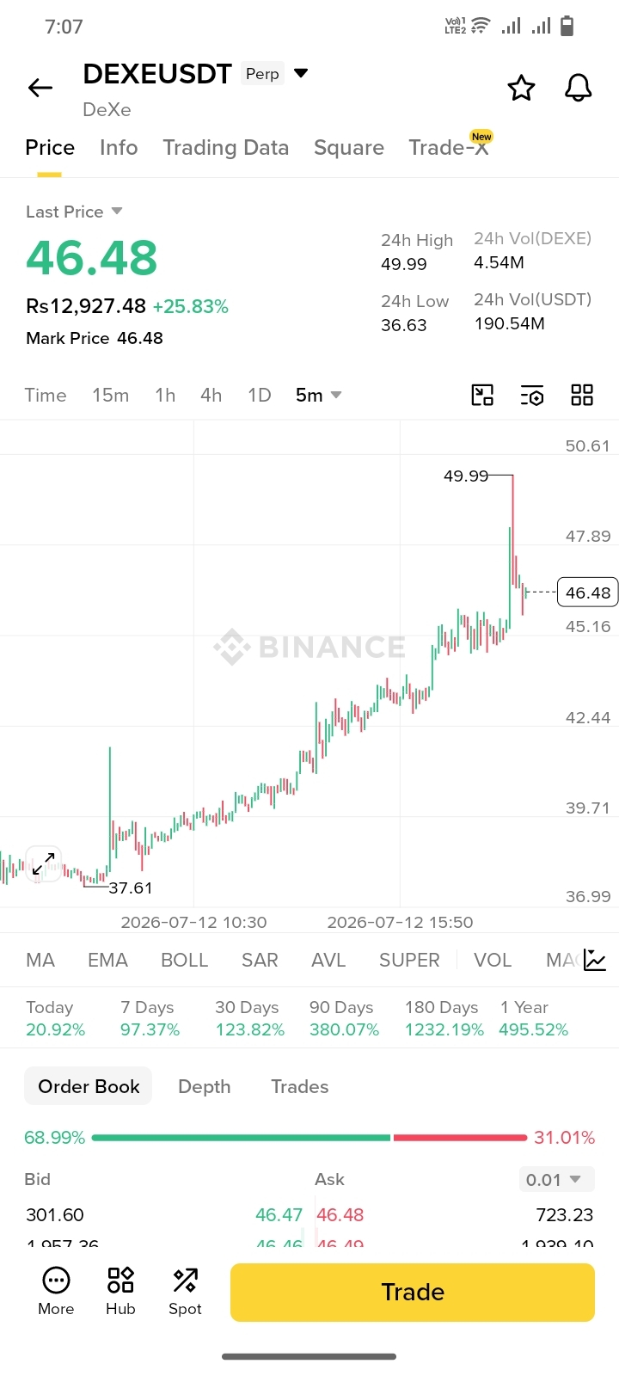Open price alerts via bell icon
Screen dimensions: 619x1376
click(x=578, y=88)
